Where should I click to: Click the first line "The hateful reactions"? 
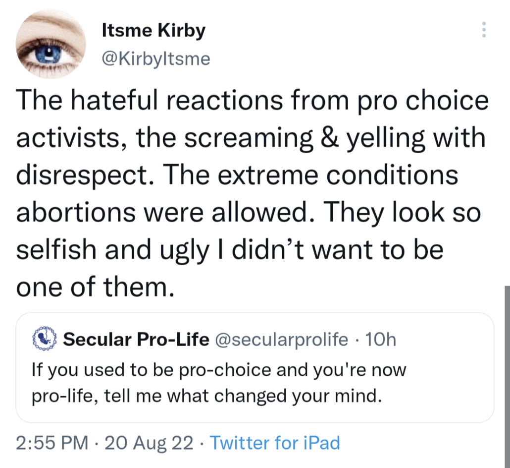coord(149,101)
